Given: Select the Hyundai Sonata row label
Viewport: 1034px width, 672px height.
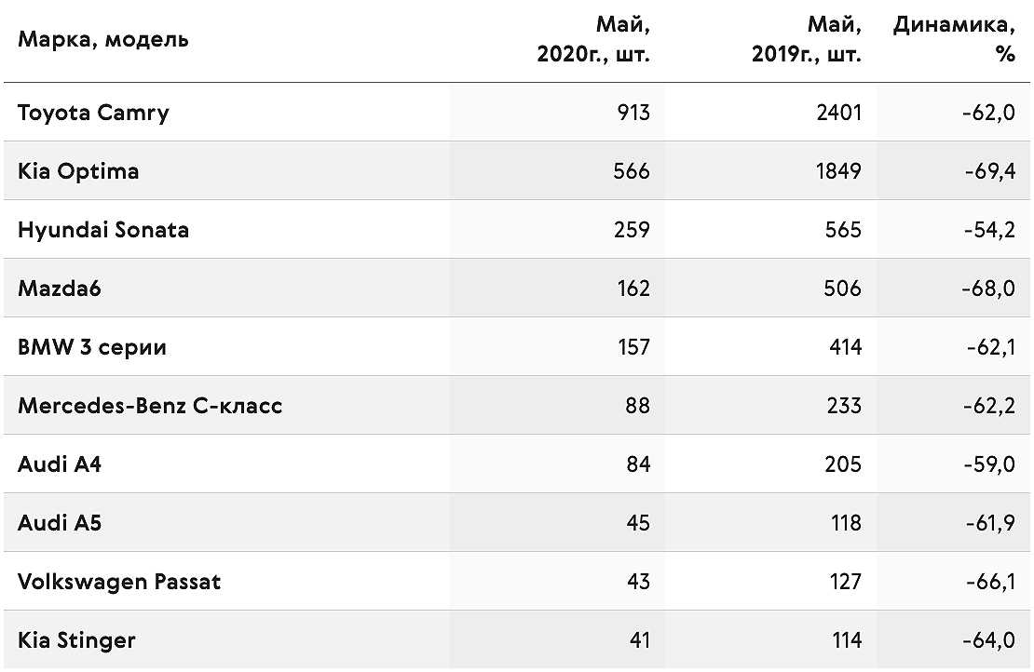Looking at the screenshot, I should [103, 230].
